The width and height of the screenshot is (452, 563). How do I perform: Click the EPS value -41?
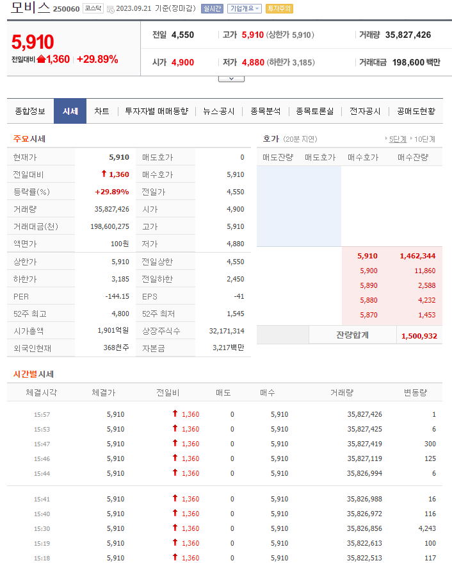[x=239, y=297]
